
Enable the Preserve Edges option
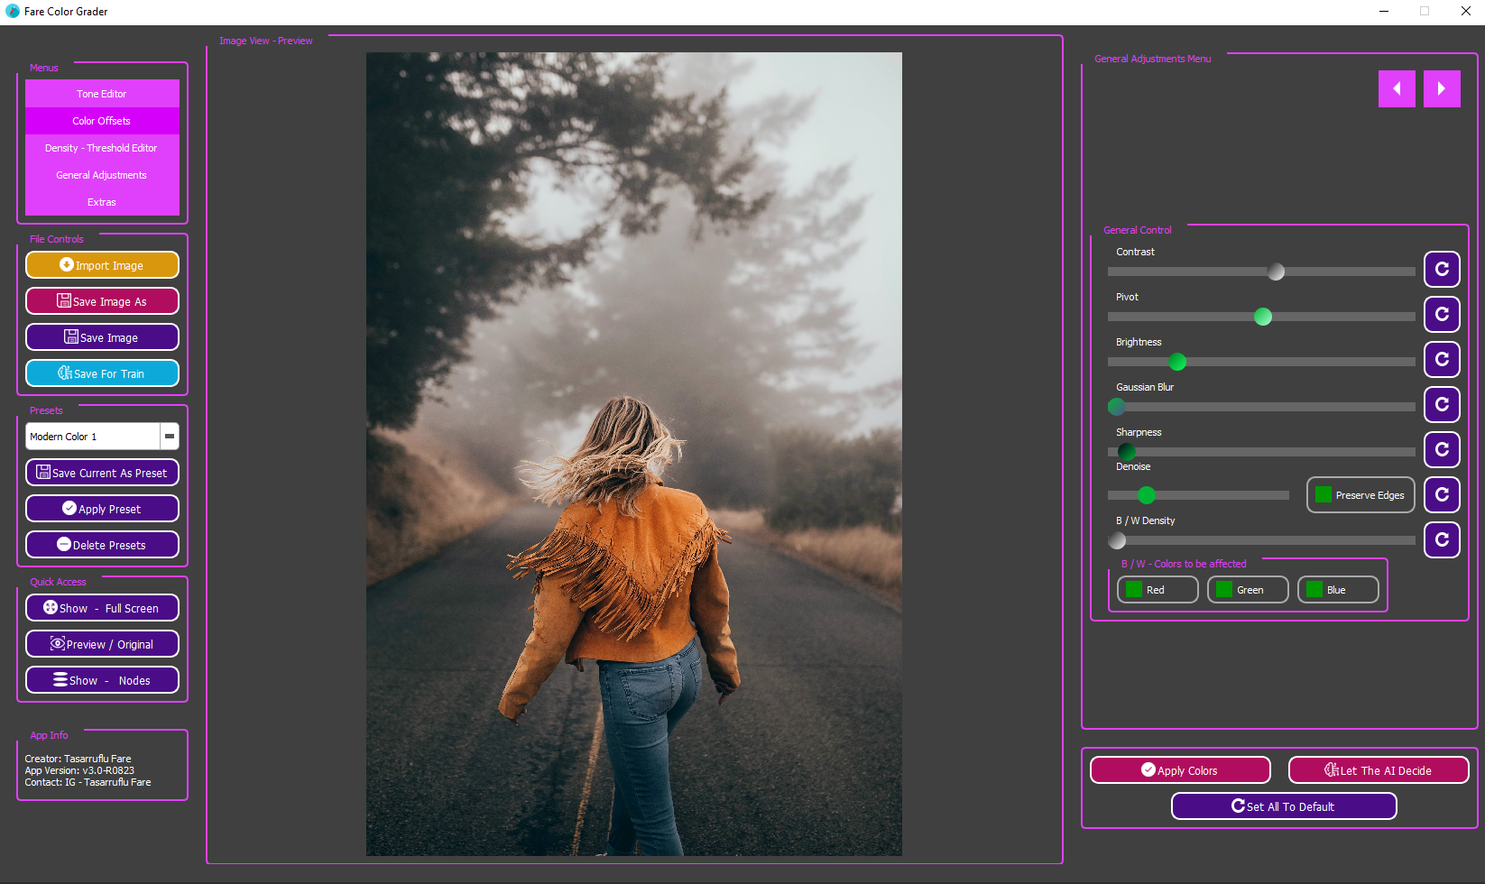pos(1324,495)
